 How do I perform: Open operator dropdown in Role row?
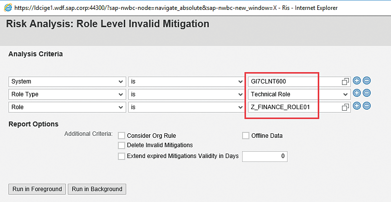[186, 107]
